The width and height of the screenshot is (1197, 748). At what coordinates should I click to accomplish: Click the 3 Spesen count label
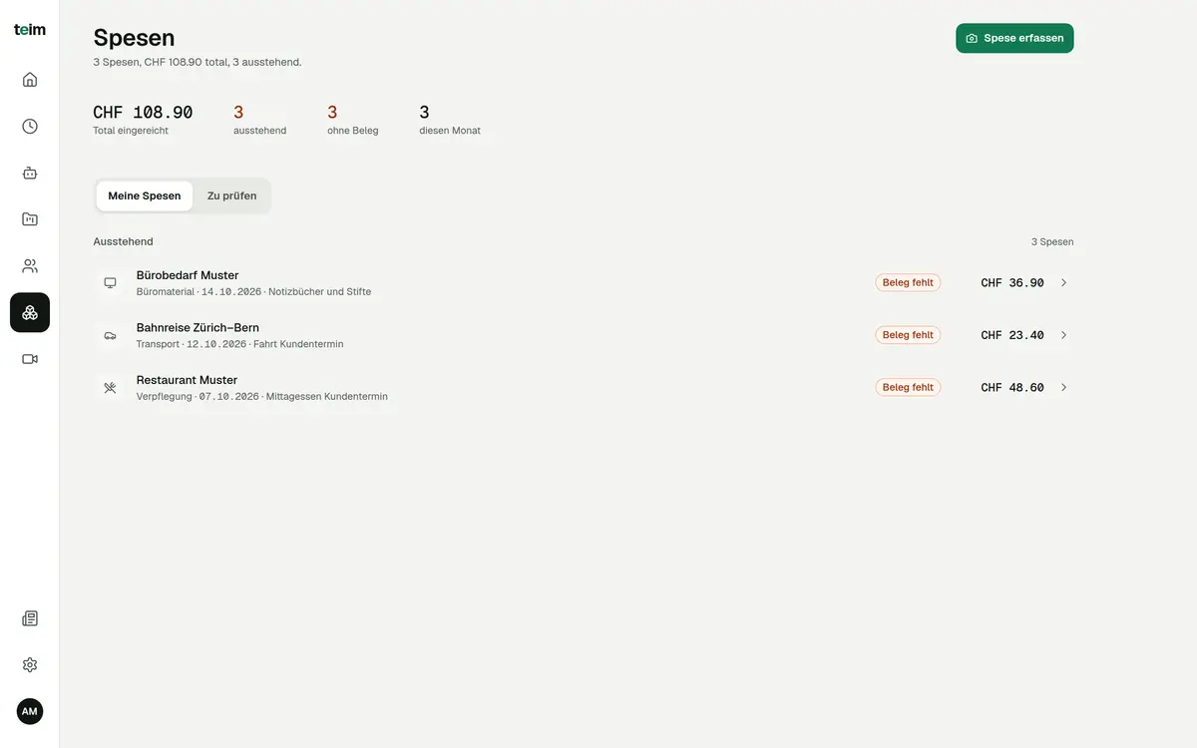pyautogui.click(x=1052, y=242)
